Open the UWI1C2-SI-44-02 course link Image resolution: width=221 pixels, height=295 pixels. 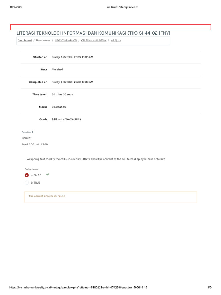click(x=66, y=41)
